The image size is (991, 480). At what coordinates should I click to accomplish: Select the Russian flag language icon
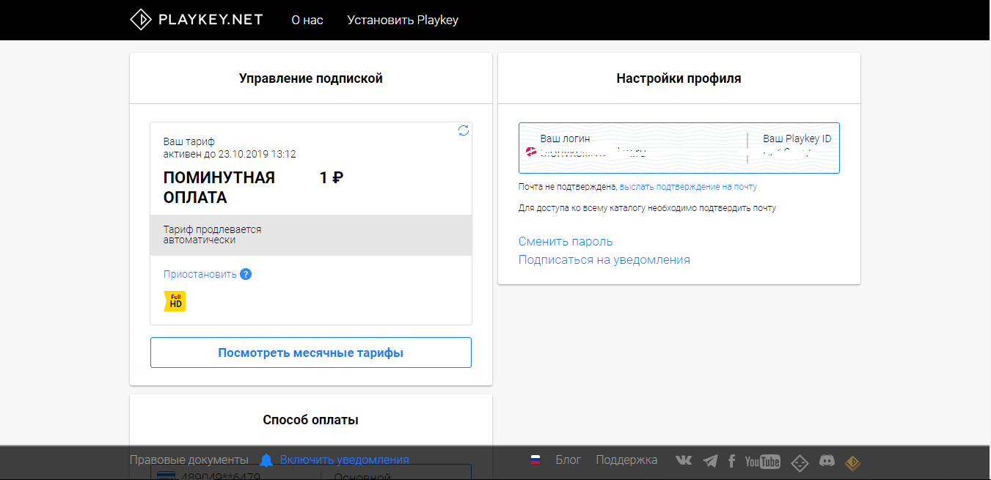tap(535, 460)
